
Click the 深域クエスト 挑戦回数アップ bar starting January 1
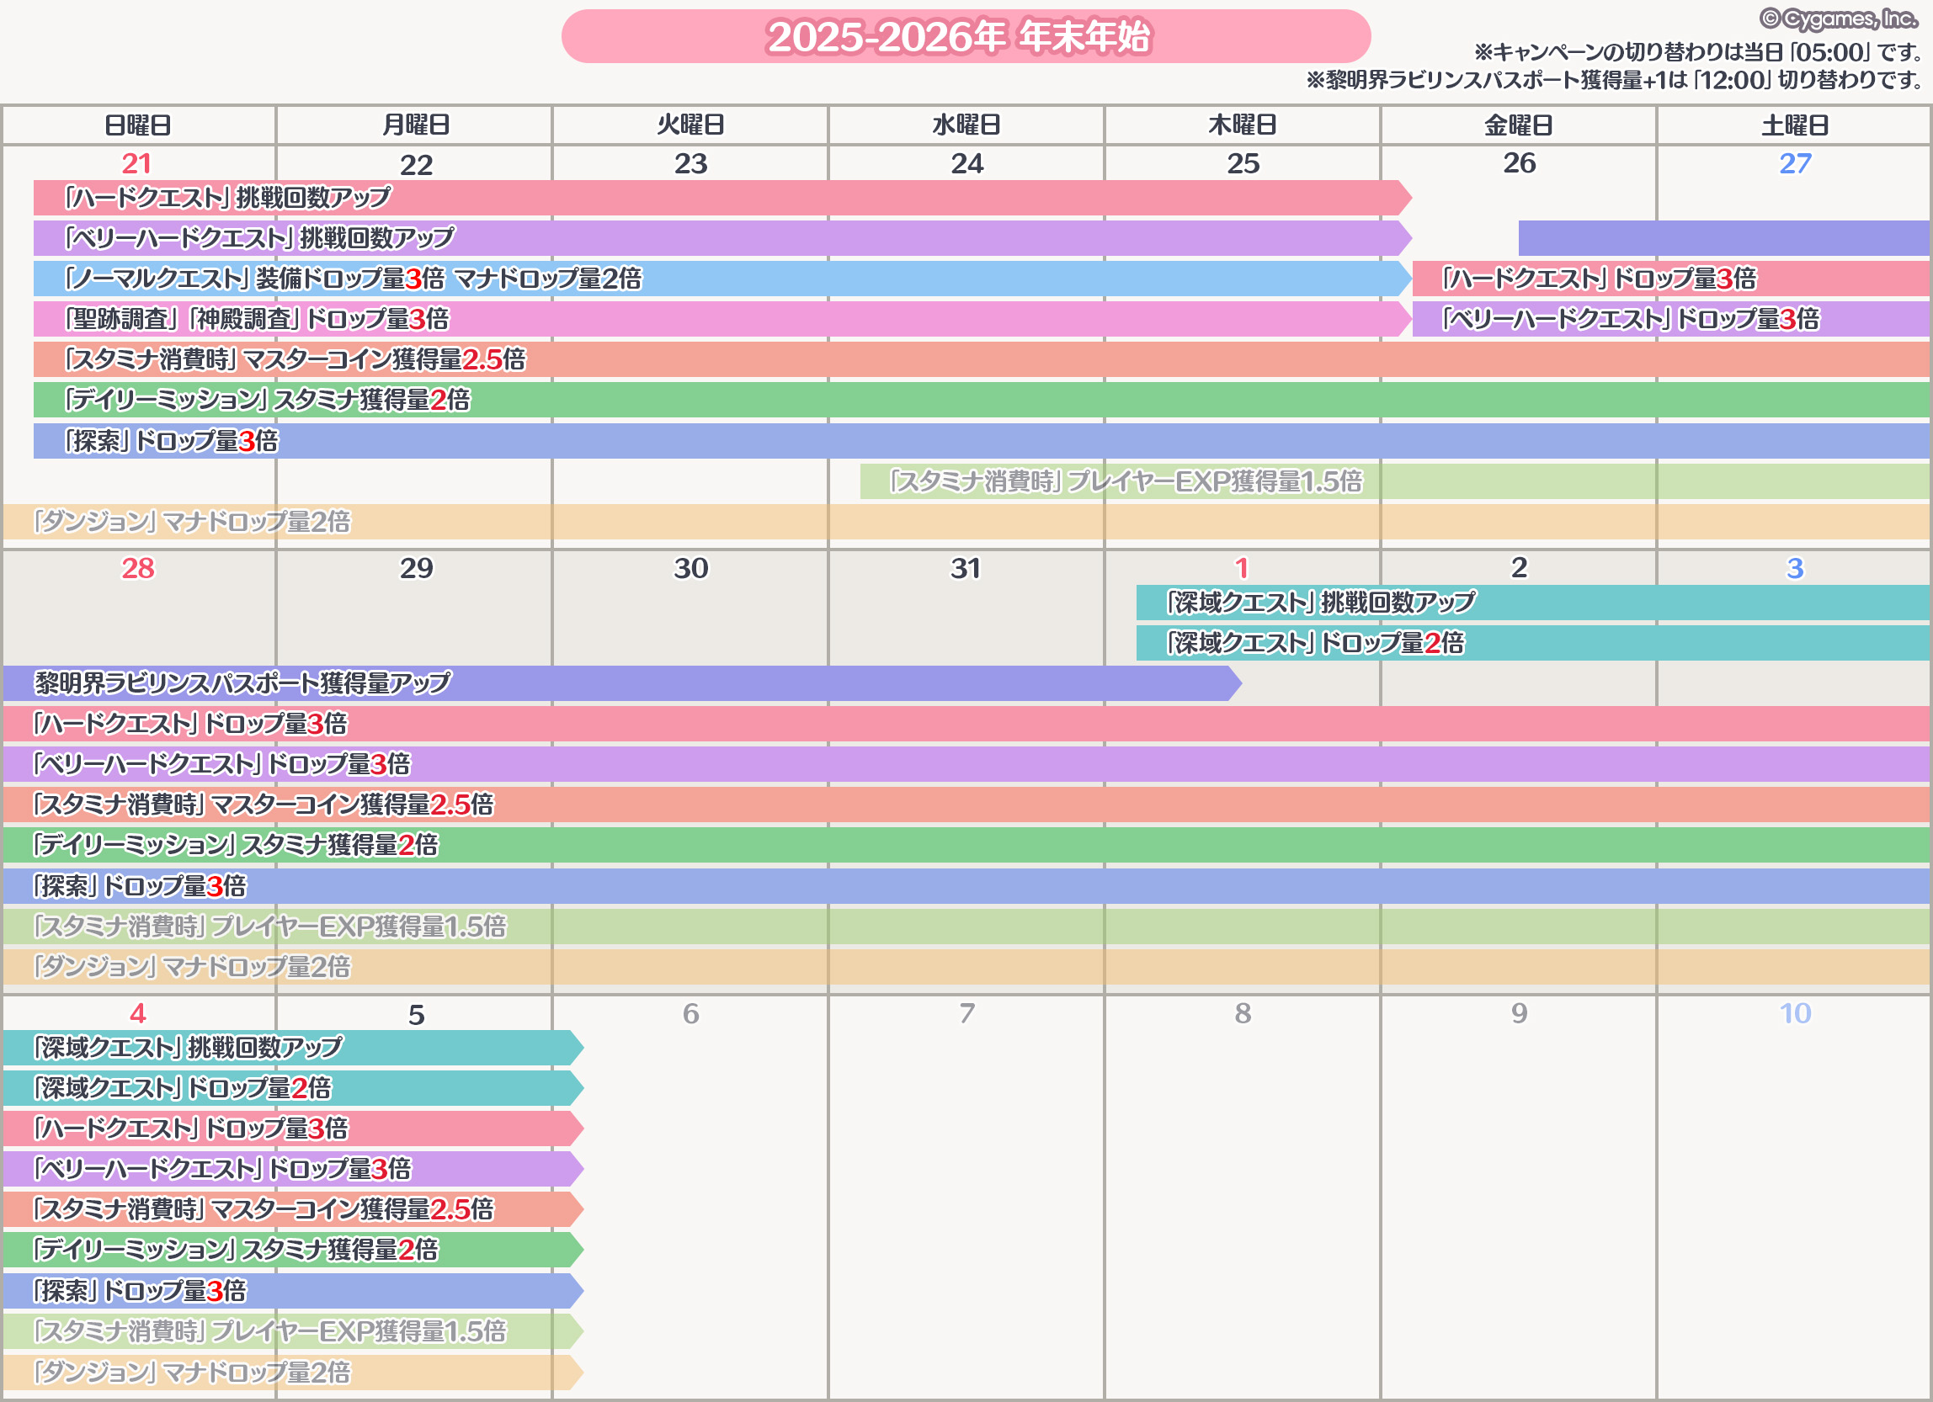click(1321, 603)
